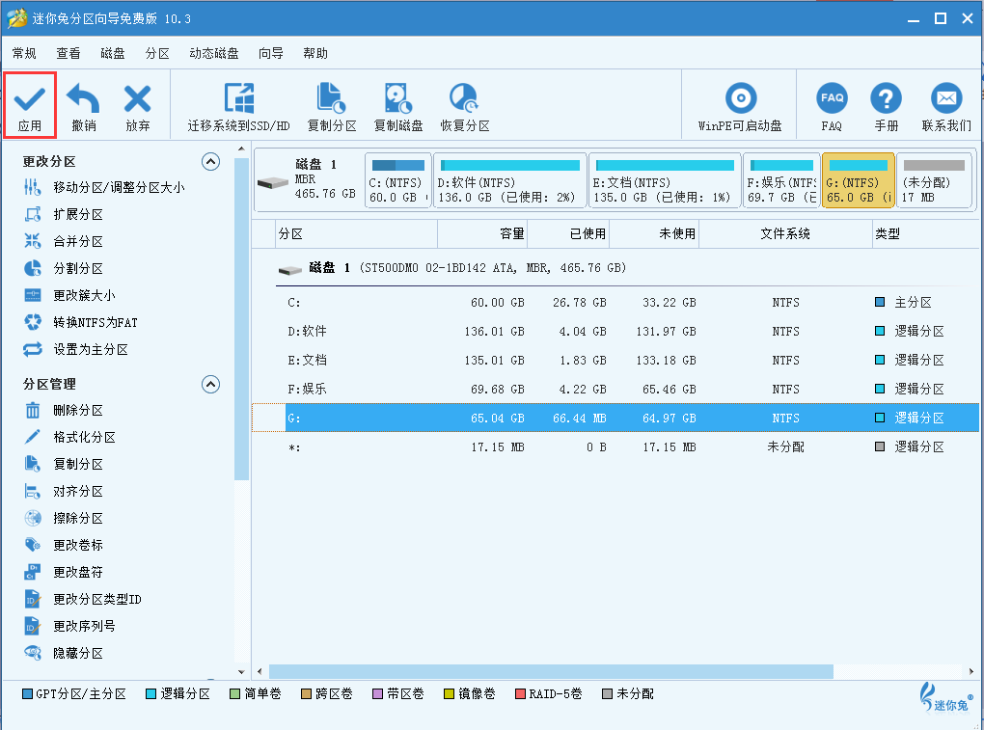The width and height of the screenshot is (984, 730).
Task: Select 更改簇大小 in the sidebar
Action: coord(69,295)
